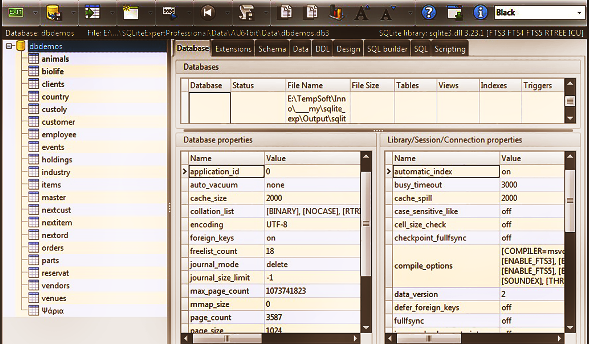This screenshot has height=344, width=589.
Task: Click the busy_timeout value 3000
Action: pos(509,185)
